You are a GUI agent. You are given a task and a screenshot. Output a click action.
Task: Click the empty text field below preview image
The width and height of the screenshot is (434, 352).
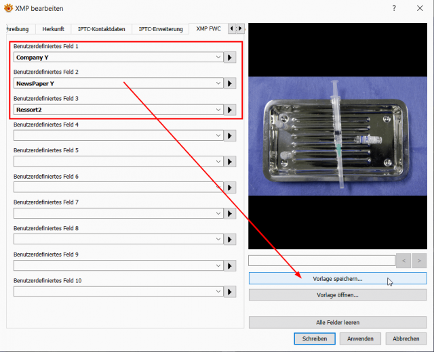(x=322, y=261)
